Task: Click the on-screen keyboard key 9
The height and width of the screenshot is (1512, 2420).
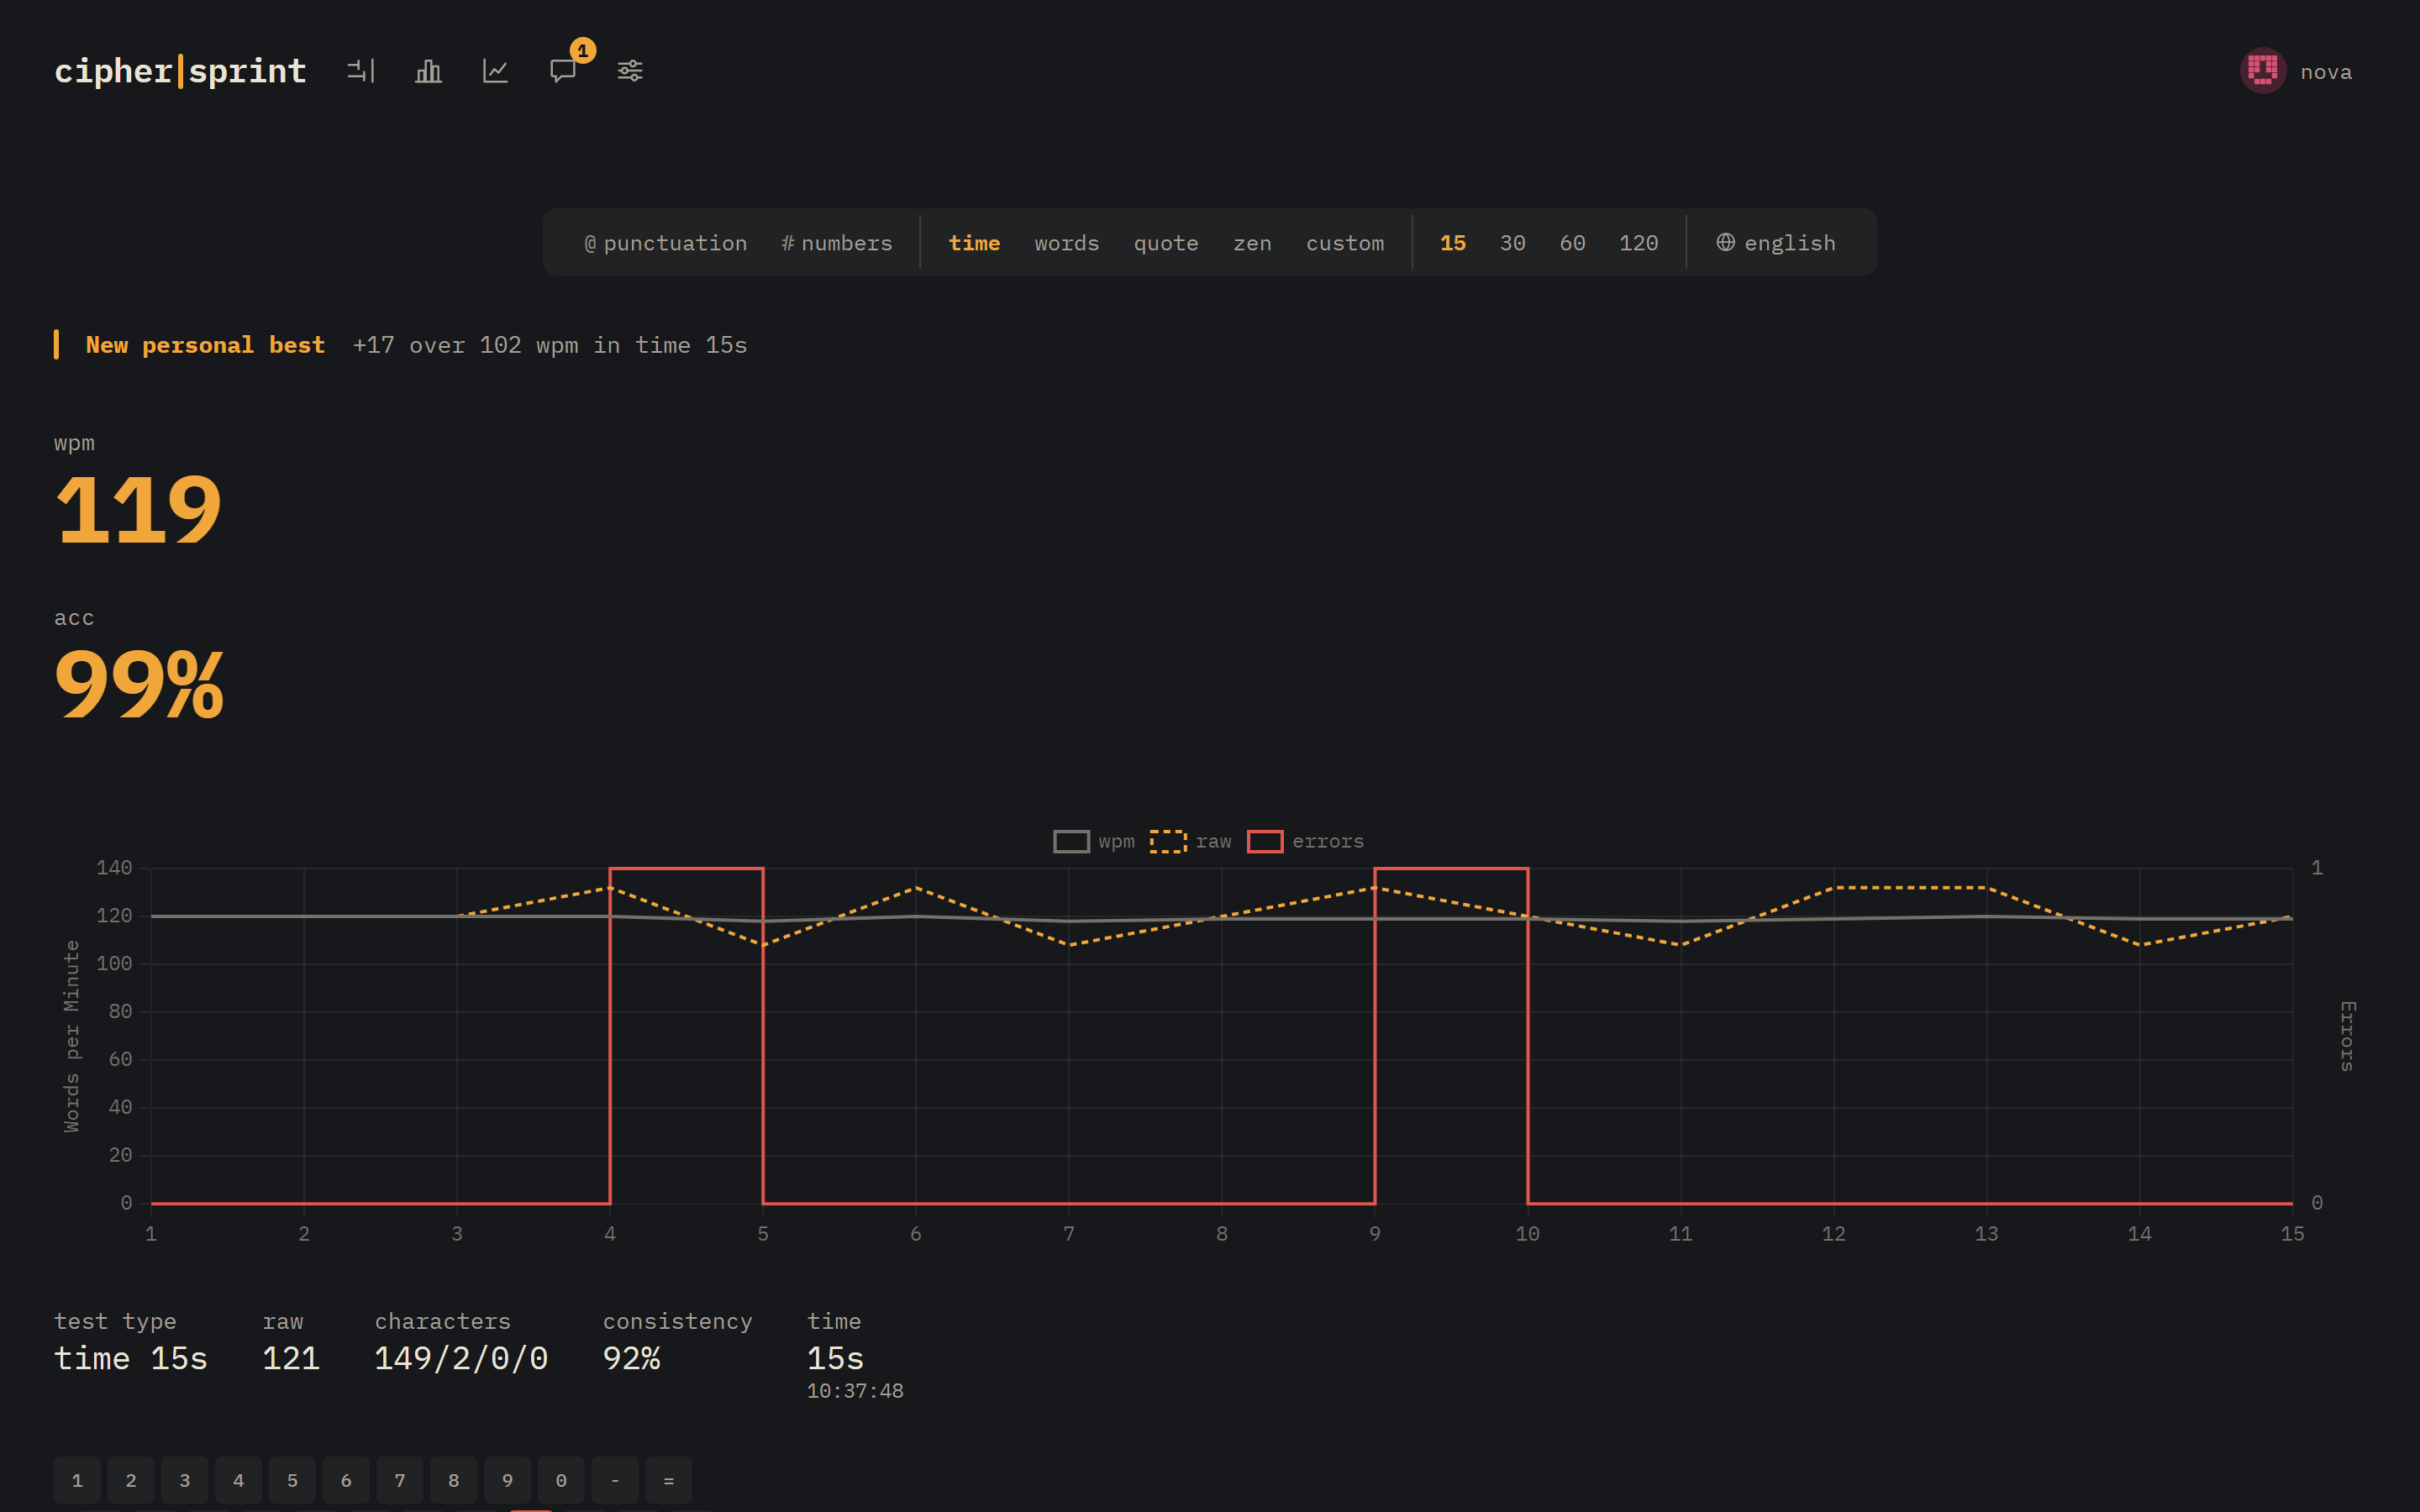Action: 507,1480
